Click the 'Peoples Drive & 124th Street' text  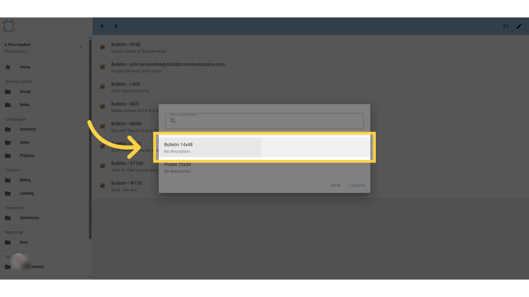tap(137, 71)
